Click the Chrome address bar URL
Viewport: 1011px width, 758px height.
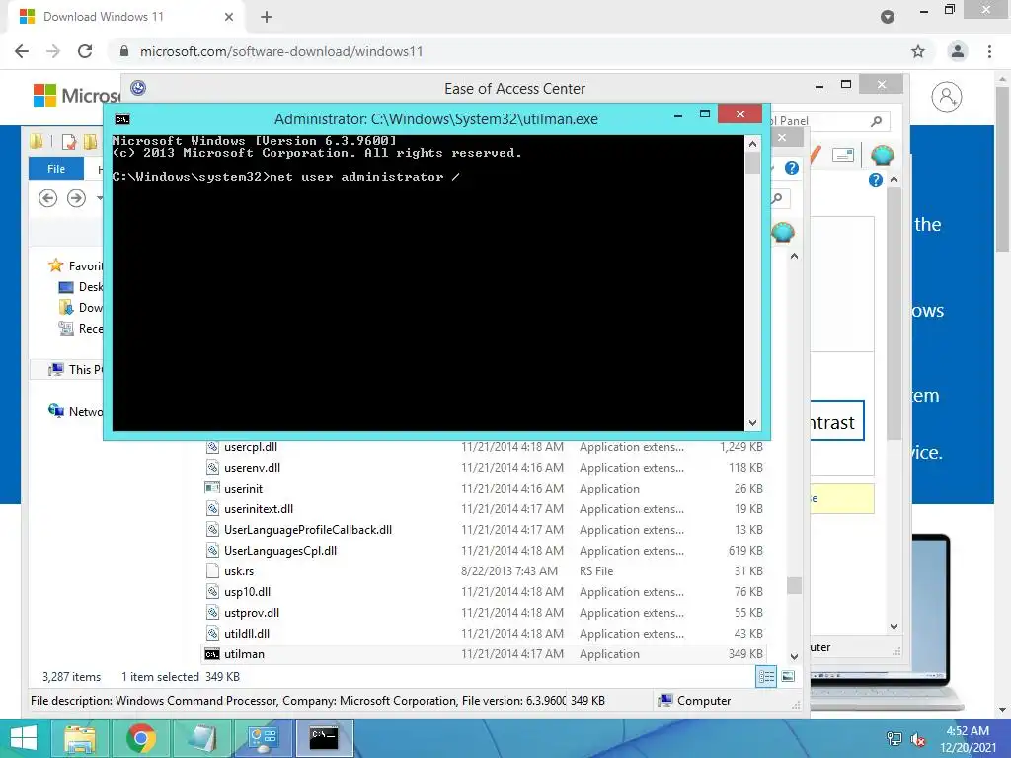click(281, 51)
